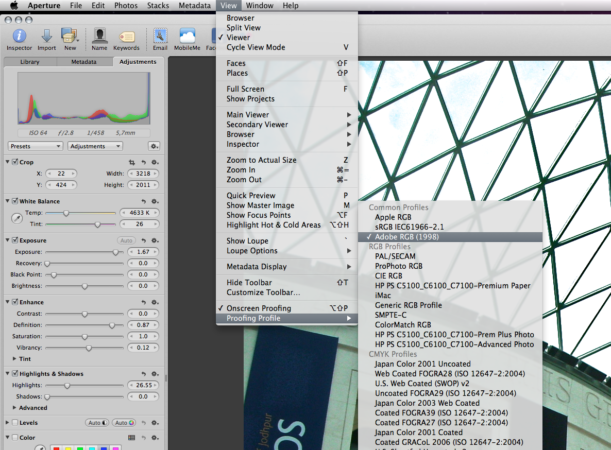Screen dimensions: 611x450
Task: Click the Levels Auto RGB button
Action: point(124,423)
